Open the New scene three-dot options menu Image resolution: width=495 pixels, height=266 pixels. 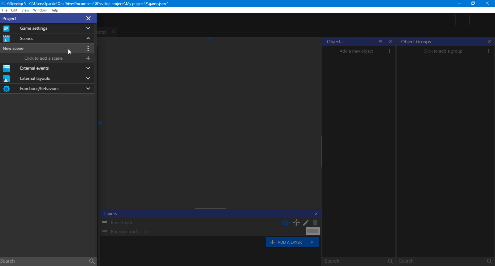(x=88, y=49)
